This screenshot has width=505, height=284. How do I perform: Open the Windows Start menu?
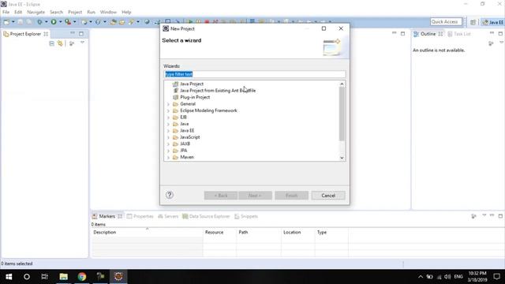(9, 277)
